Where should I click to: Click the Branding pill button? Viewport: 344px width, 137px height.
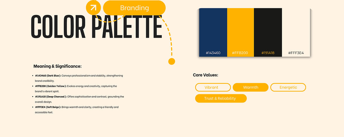point(134,8)
